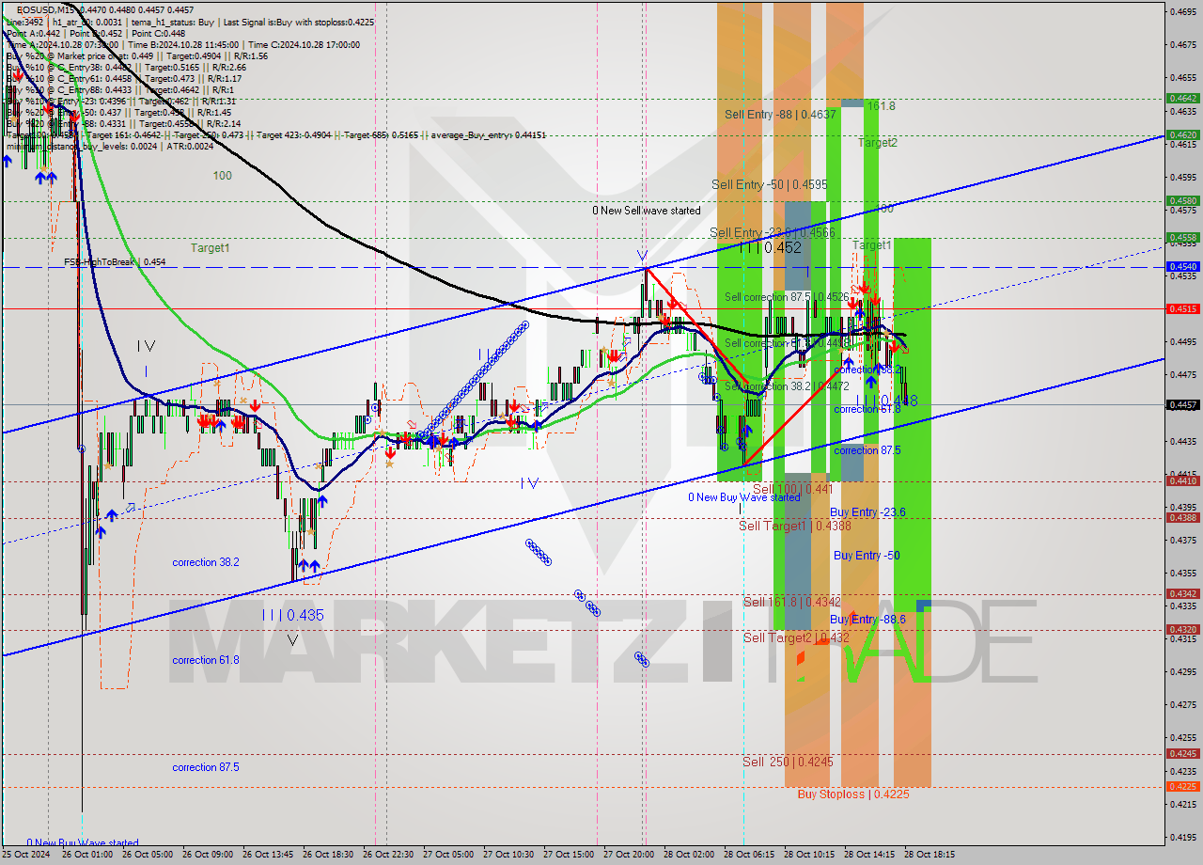
Task: Click the green 0.4558 price tag
Action: tap(1182, 237)
